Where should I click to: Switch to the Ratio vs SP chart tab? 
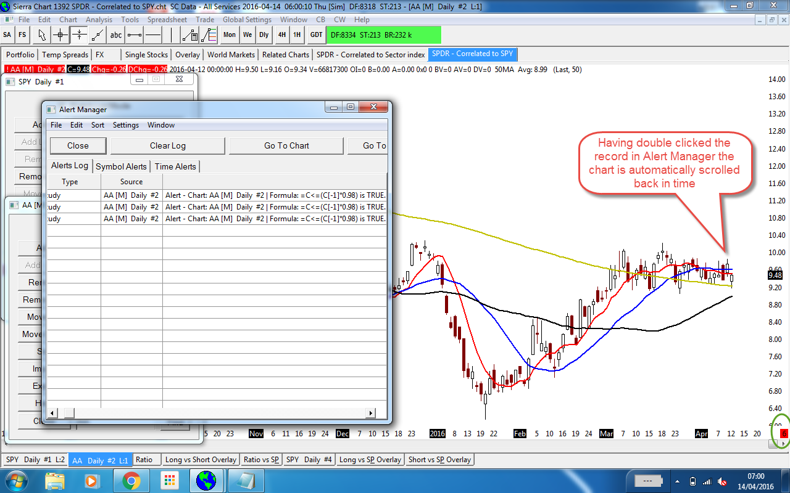(x=261, y=460)
